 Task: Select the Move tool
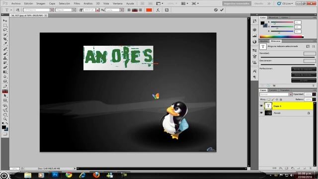5,21
